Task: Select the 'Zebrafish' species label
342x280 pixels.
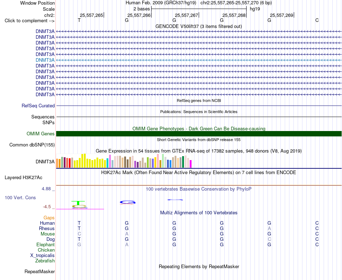Action: (x=45, y=261)
